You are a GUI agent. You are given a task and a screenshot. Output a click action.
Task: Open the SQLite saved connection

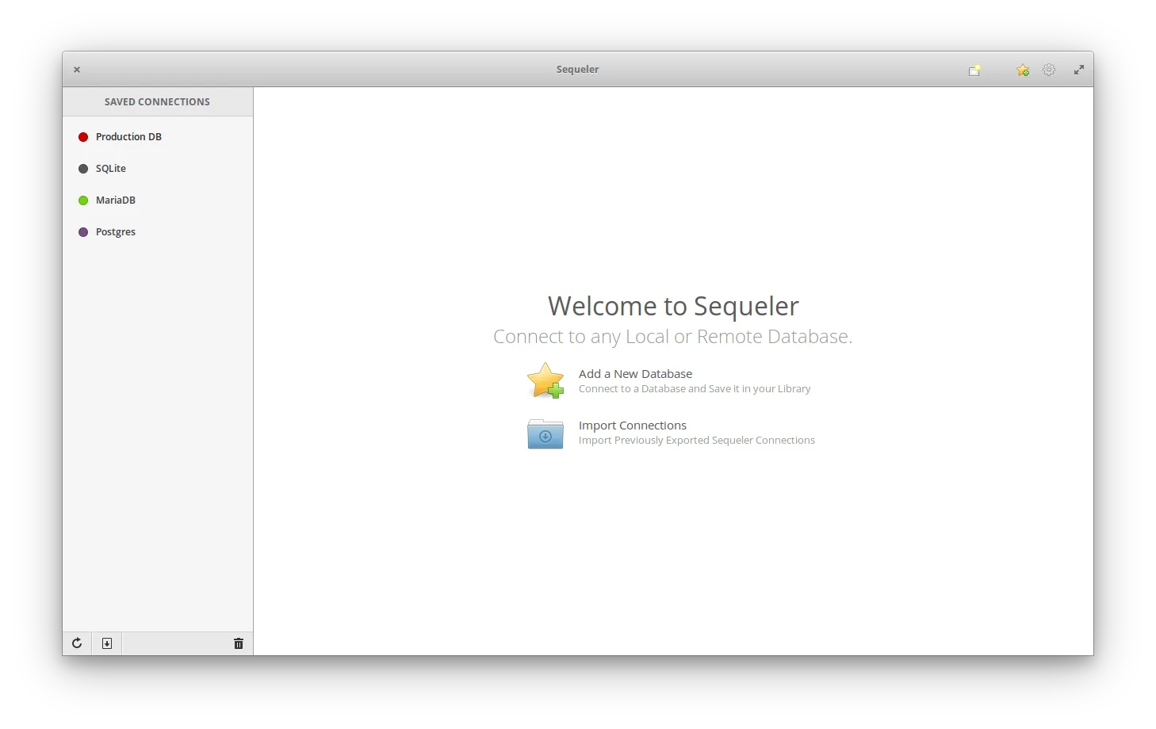[110, 168]
